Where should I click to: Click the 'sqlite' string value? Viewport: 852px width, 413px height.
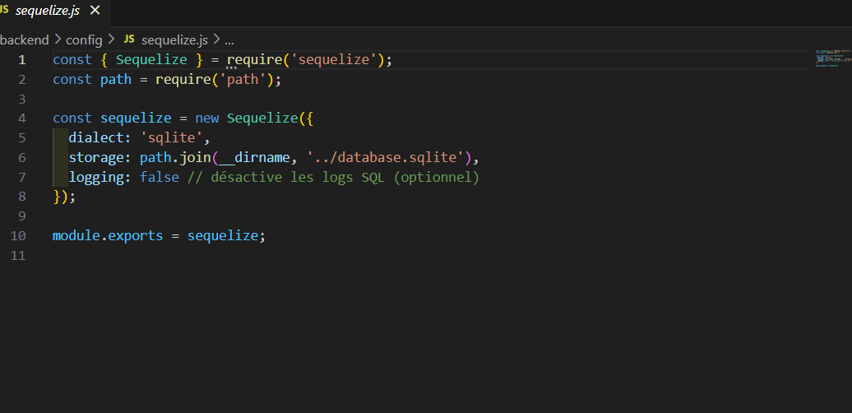coord(171,138)
